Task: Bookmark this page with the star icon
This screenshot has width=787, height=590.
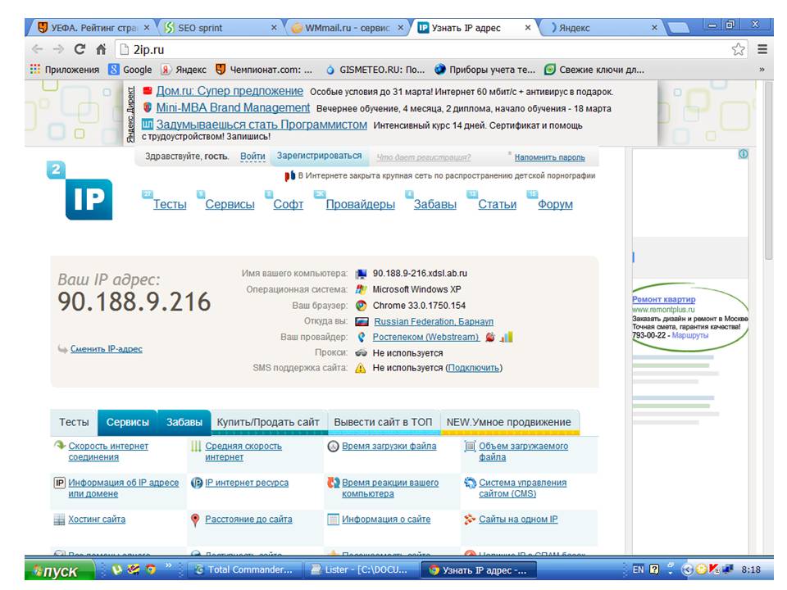Action: [738, 49]
